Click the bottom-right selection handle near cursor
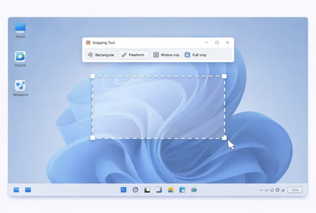The image size is (316, 213). (224, 138)
